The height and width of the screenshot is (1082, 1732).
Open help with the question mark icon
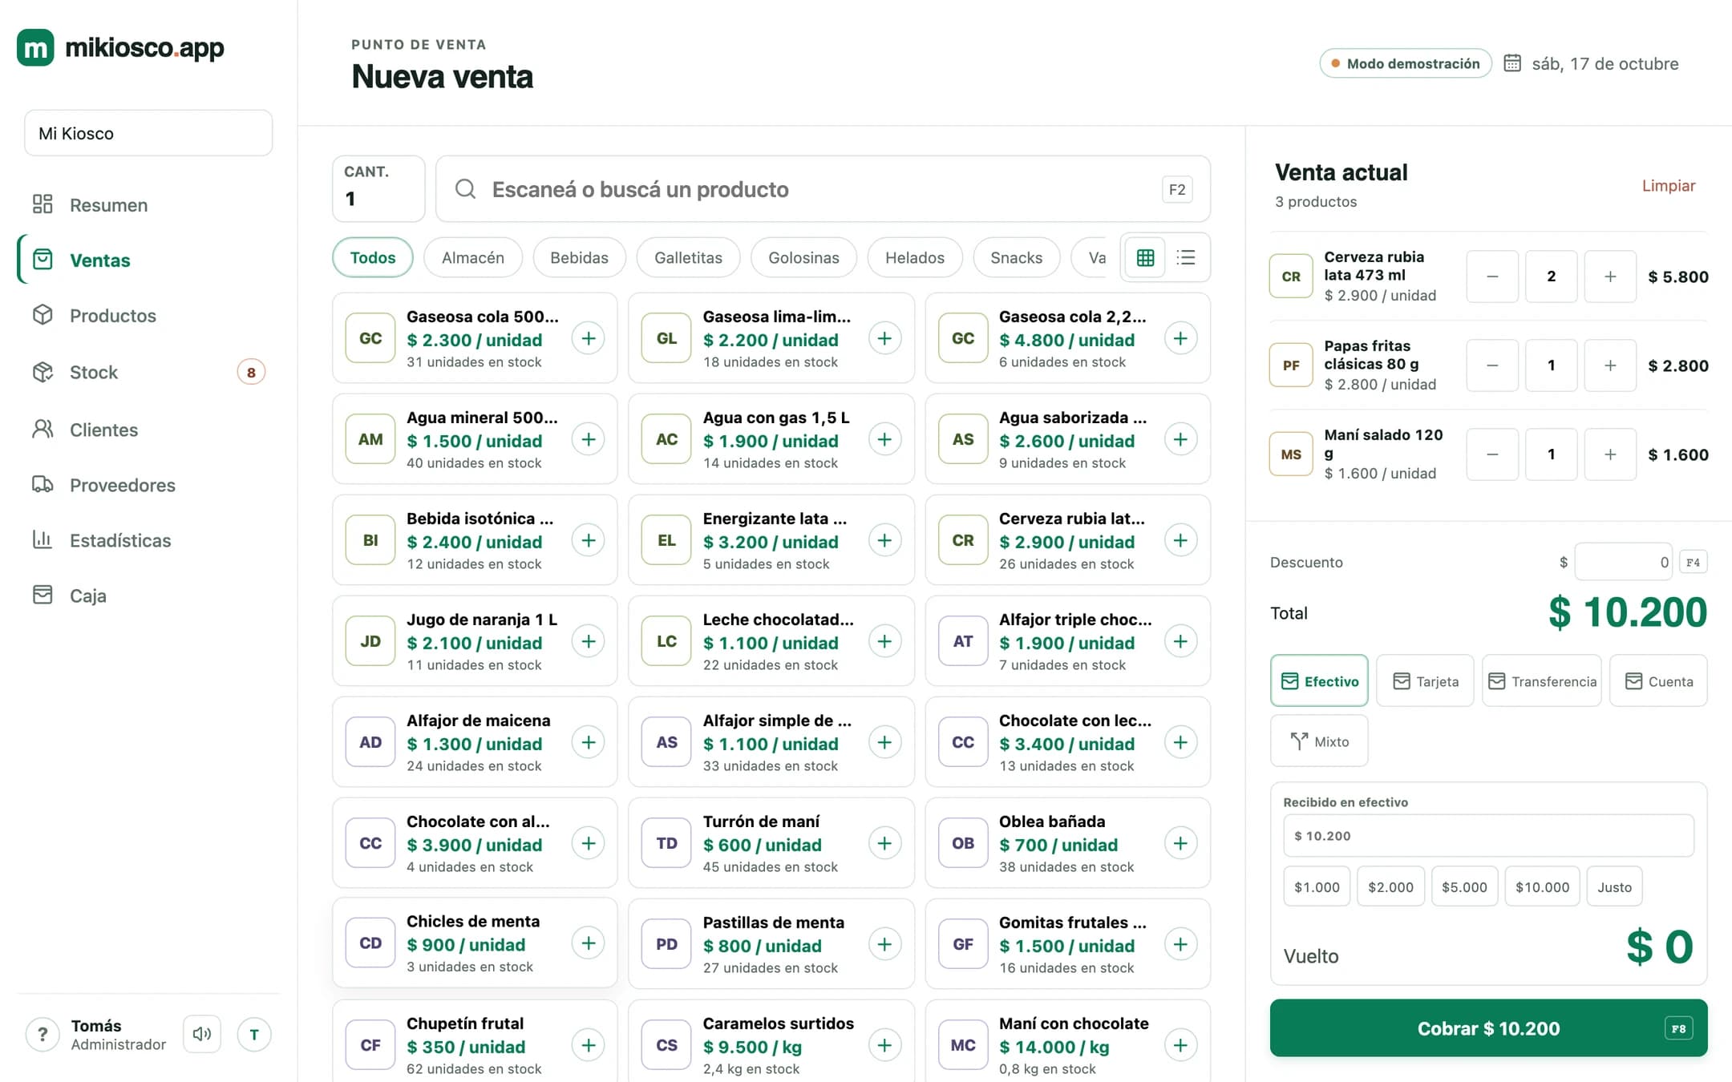pyautogui.click(x=42, y=1034)
